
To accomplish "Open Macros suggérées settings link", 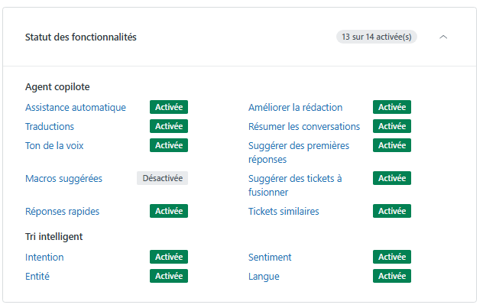I will point(63,179).
